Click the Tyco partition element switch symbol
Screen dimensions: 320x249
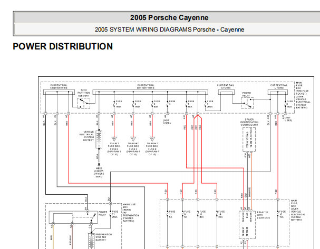(x=84, y=103)
